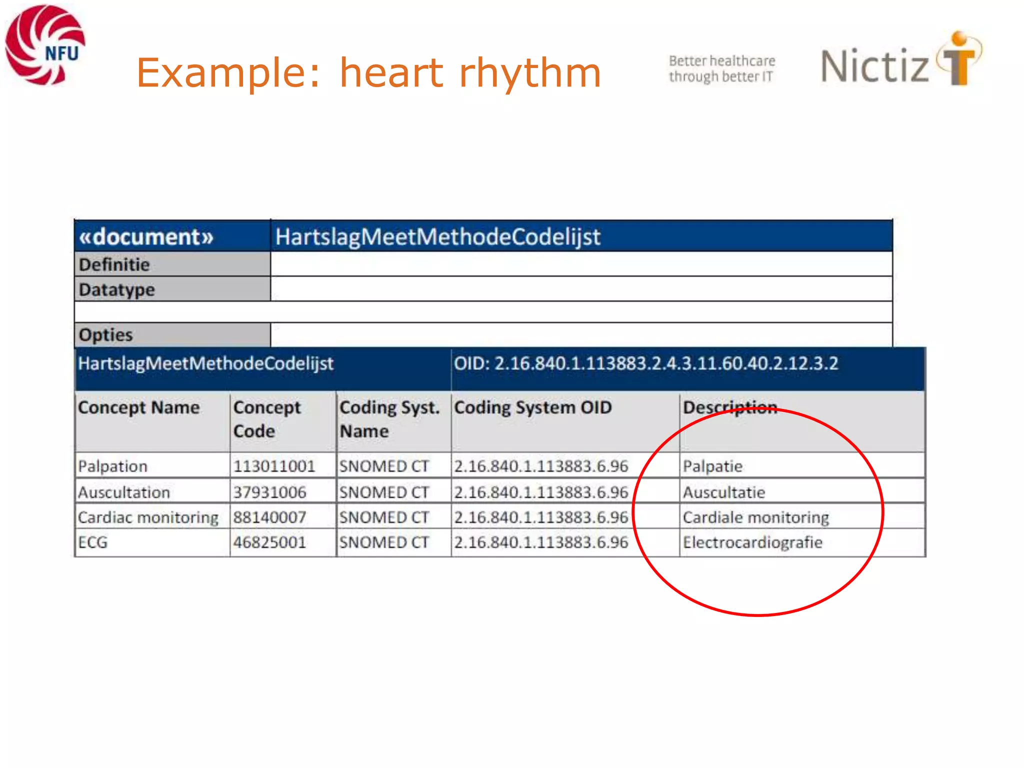Click concept code 37931006
The image size is (1024, 768).
point(283,491)
